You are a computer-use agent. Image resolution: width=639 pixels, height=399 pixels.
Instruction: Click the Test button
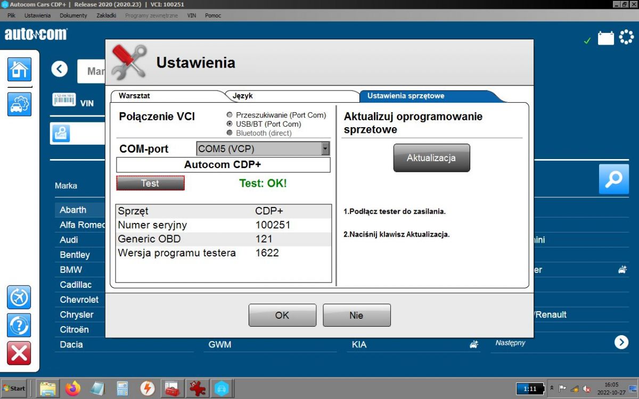150,183
